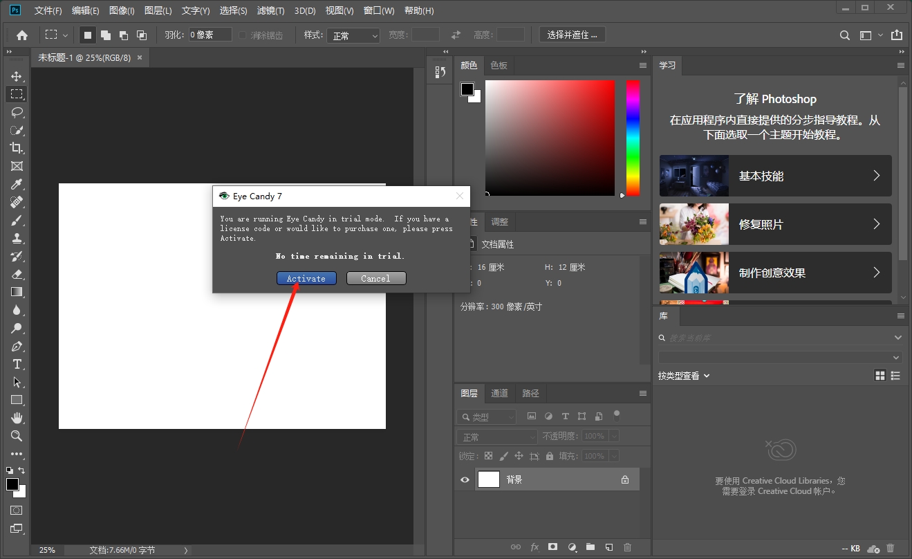Image resolution: width=912 pixels, height=559 pixels.
Task: Choose Intersect with Selection mode button
Action: coord(142,35)
